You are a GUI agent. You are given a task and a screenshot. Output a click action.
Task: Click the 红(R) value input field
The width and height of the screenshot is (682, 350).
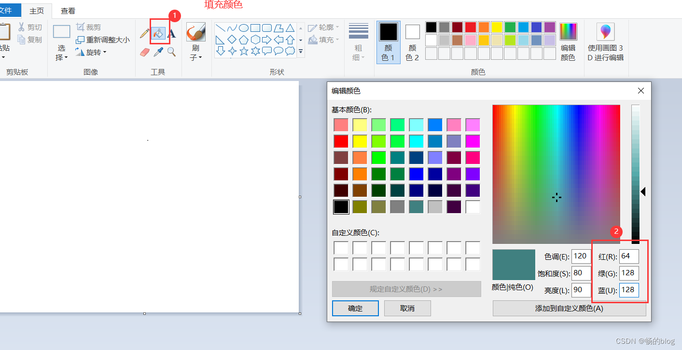[x=629, y=256]
